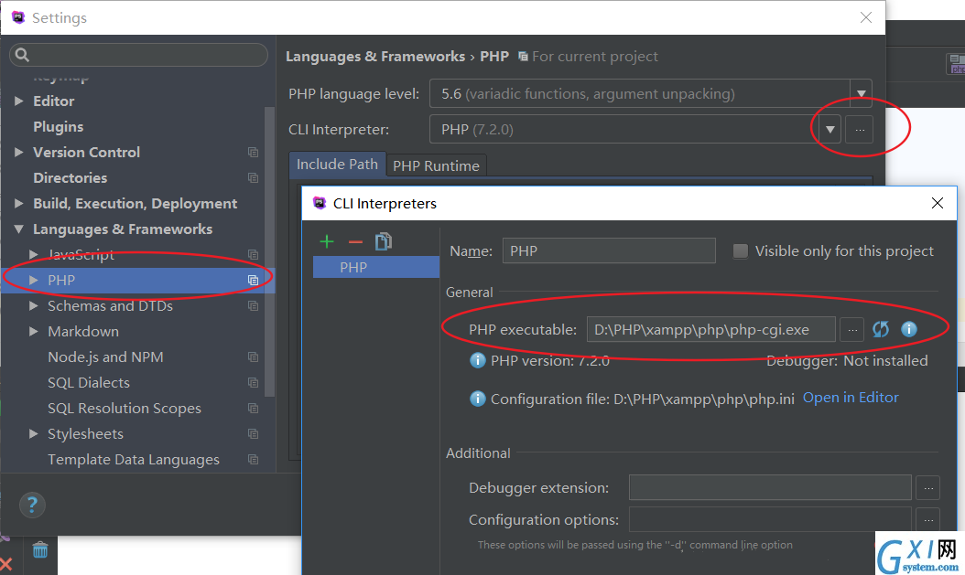Click the PHP executable path field
Image resolution: width=965 pixels, height=575 pixels.
pyautogui.click(x=711, y=329)
